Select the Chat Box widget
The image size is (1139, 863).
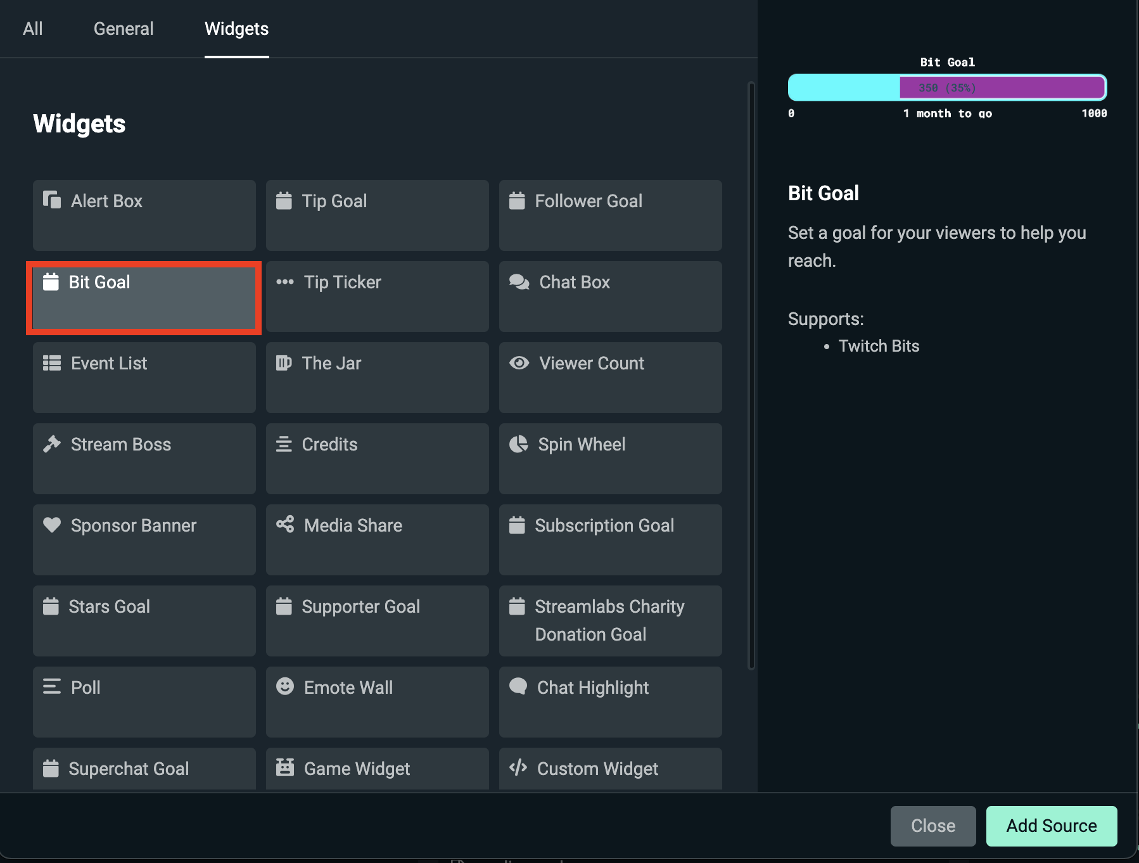pos(609,297)
